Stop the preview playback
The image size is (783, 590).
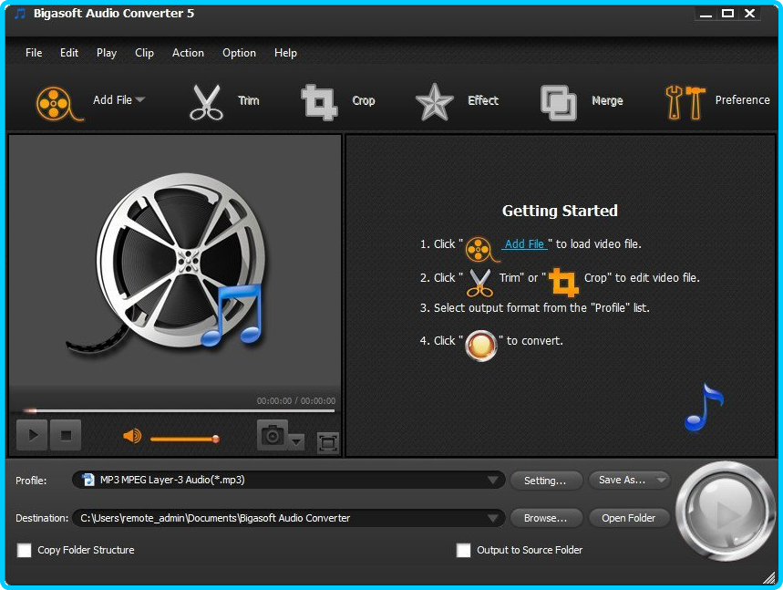(x=66, y=435)
